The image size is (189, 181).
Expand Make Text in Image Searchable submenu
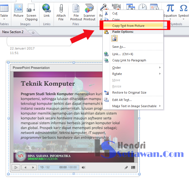pos(133,106)
